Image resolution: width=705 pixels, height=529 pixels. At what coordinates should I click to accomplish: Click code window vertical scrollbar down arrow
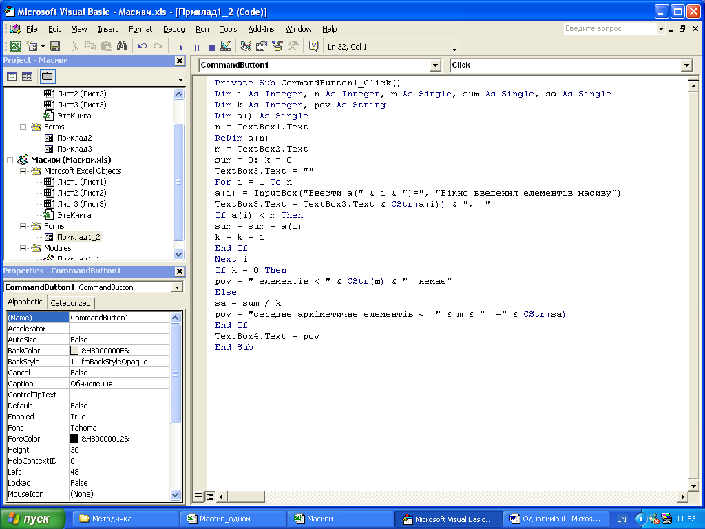(x=693, y=486)
